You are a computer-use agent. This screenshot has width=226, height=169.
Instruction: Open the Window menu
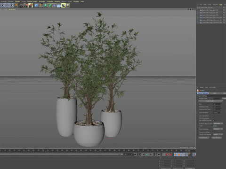coord(76,1)
